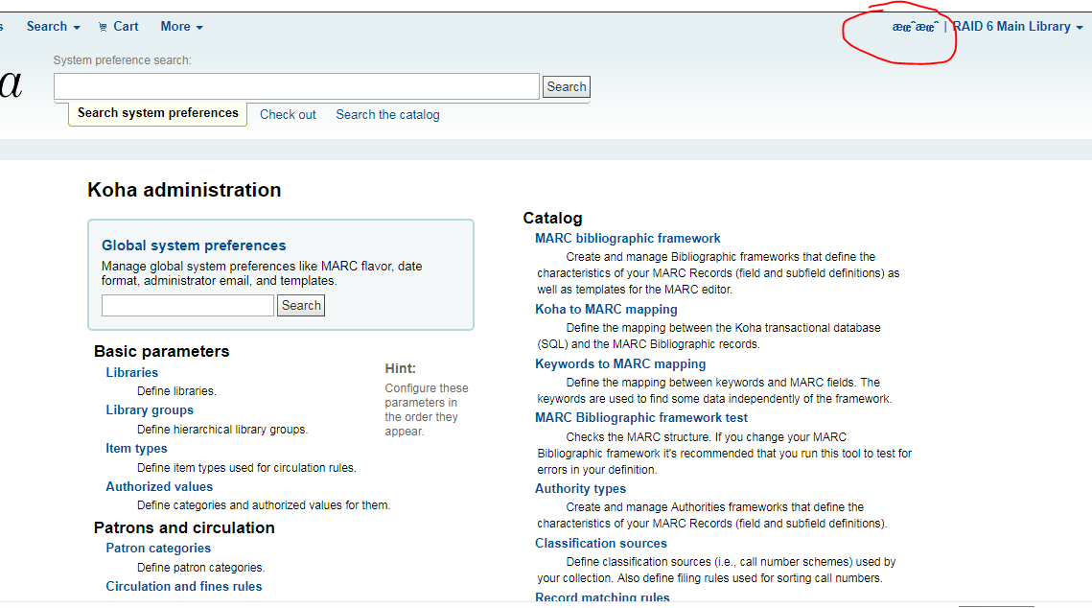Click the garbled username link in header
The image size is (1092, 608).
click(x=915, y=27)
